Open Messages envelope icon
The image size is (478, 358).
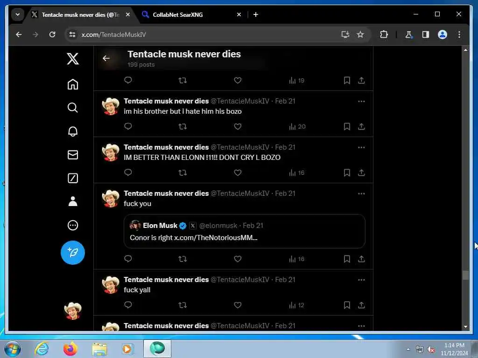[x=72, y=155]
